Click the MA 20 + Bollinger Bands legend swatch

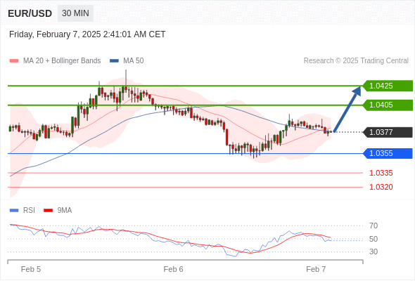[14, 61]
